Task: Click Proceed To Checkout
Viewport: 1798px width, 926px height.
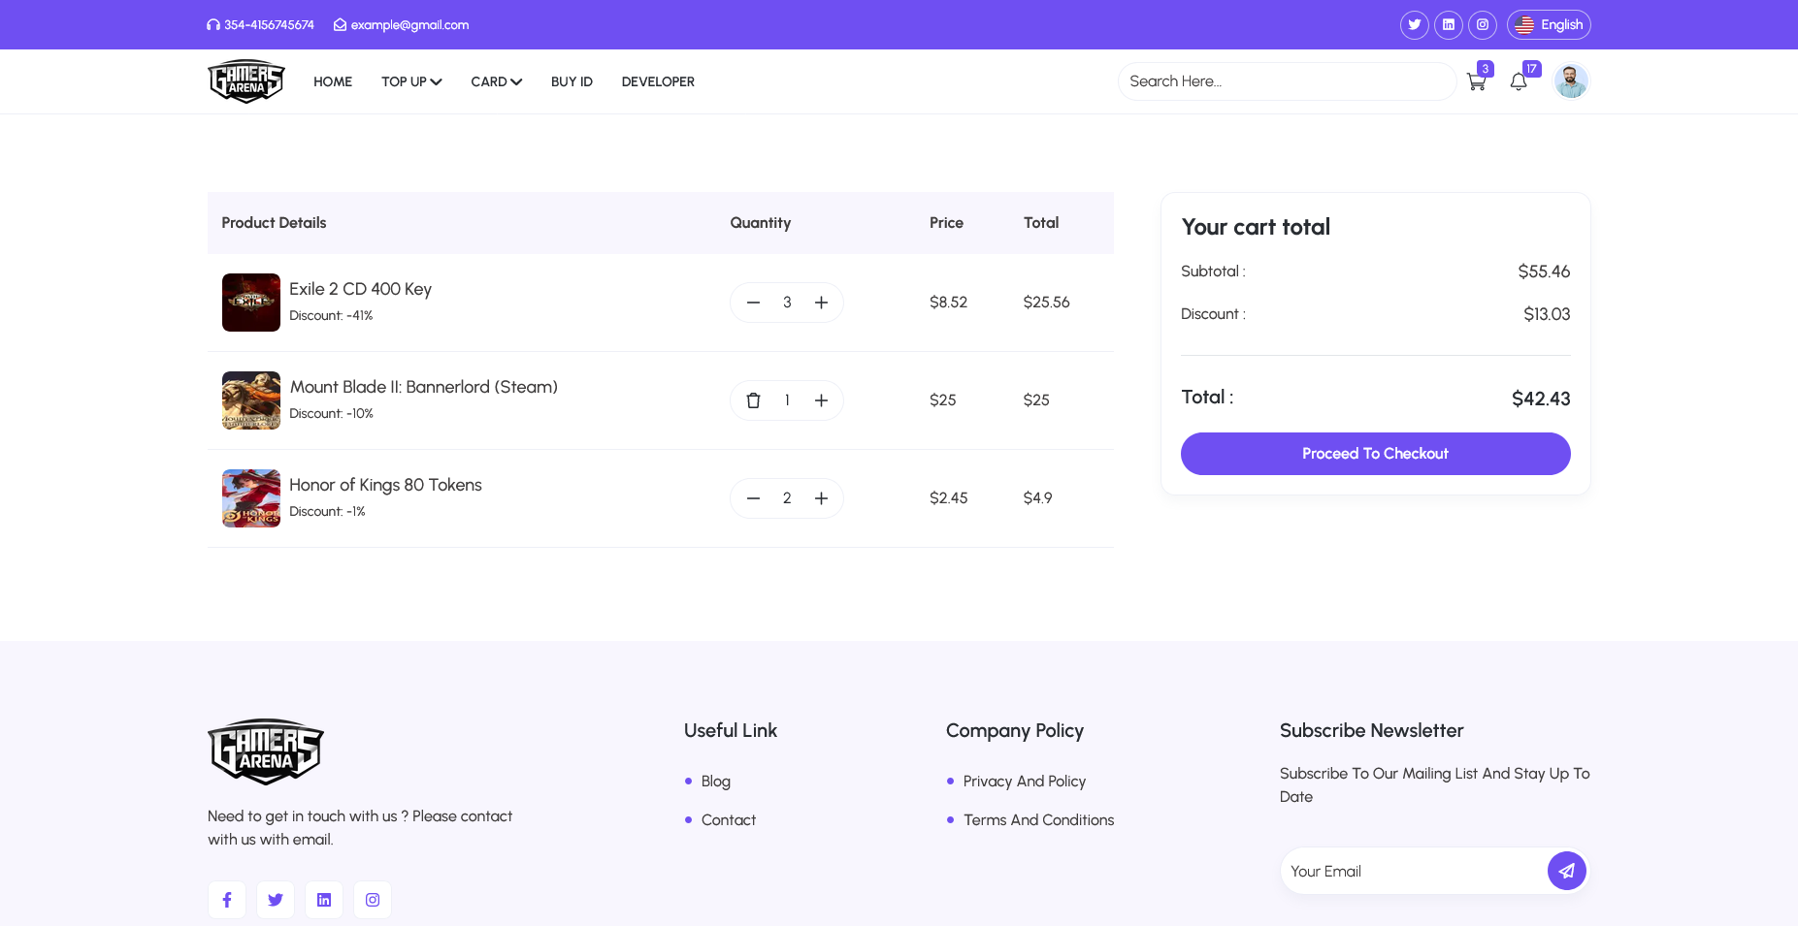Action: (1376, 454)
